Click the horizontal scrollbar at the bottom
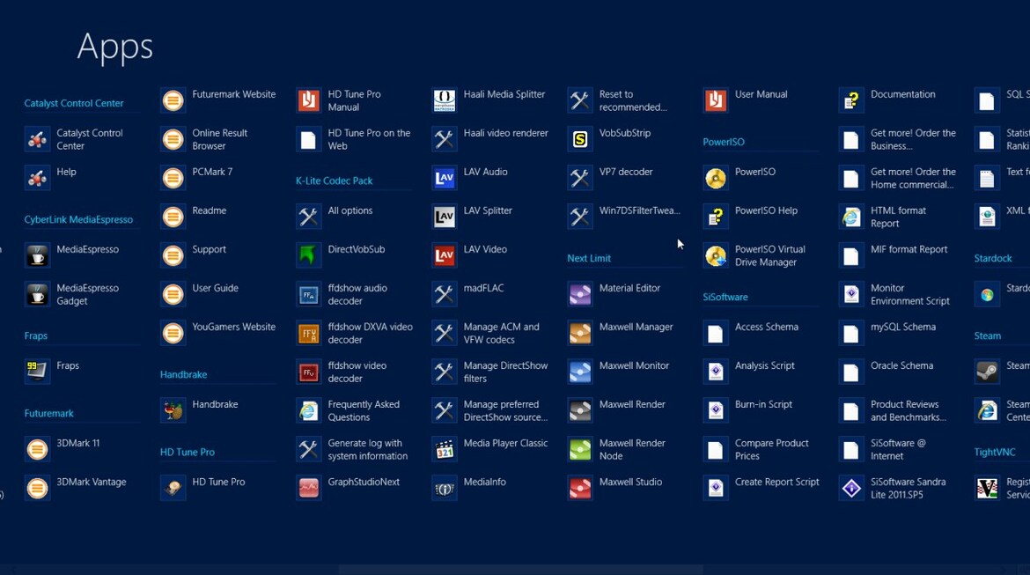The height and width of the screenshot is (575, 1030). point(521,569)
